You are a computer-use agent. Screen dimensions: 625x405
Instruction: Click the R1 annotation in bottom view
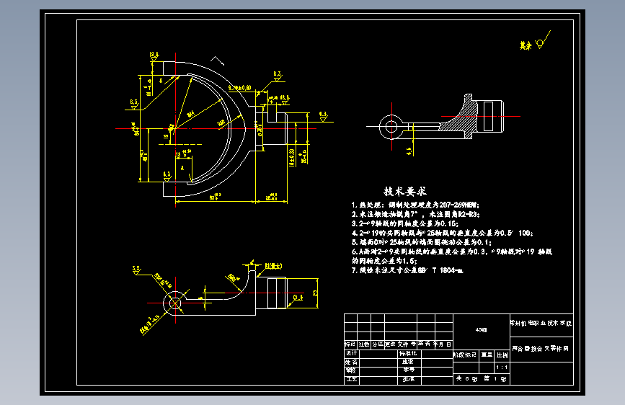pos(273,267)
